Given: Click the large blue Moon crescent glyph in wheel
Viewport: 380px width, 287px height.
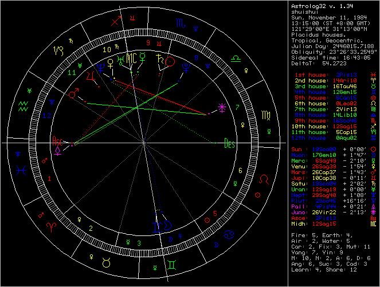Looking at the screenshot, I should 167,225.
